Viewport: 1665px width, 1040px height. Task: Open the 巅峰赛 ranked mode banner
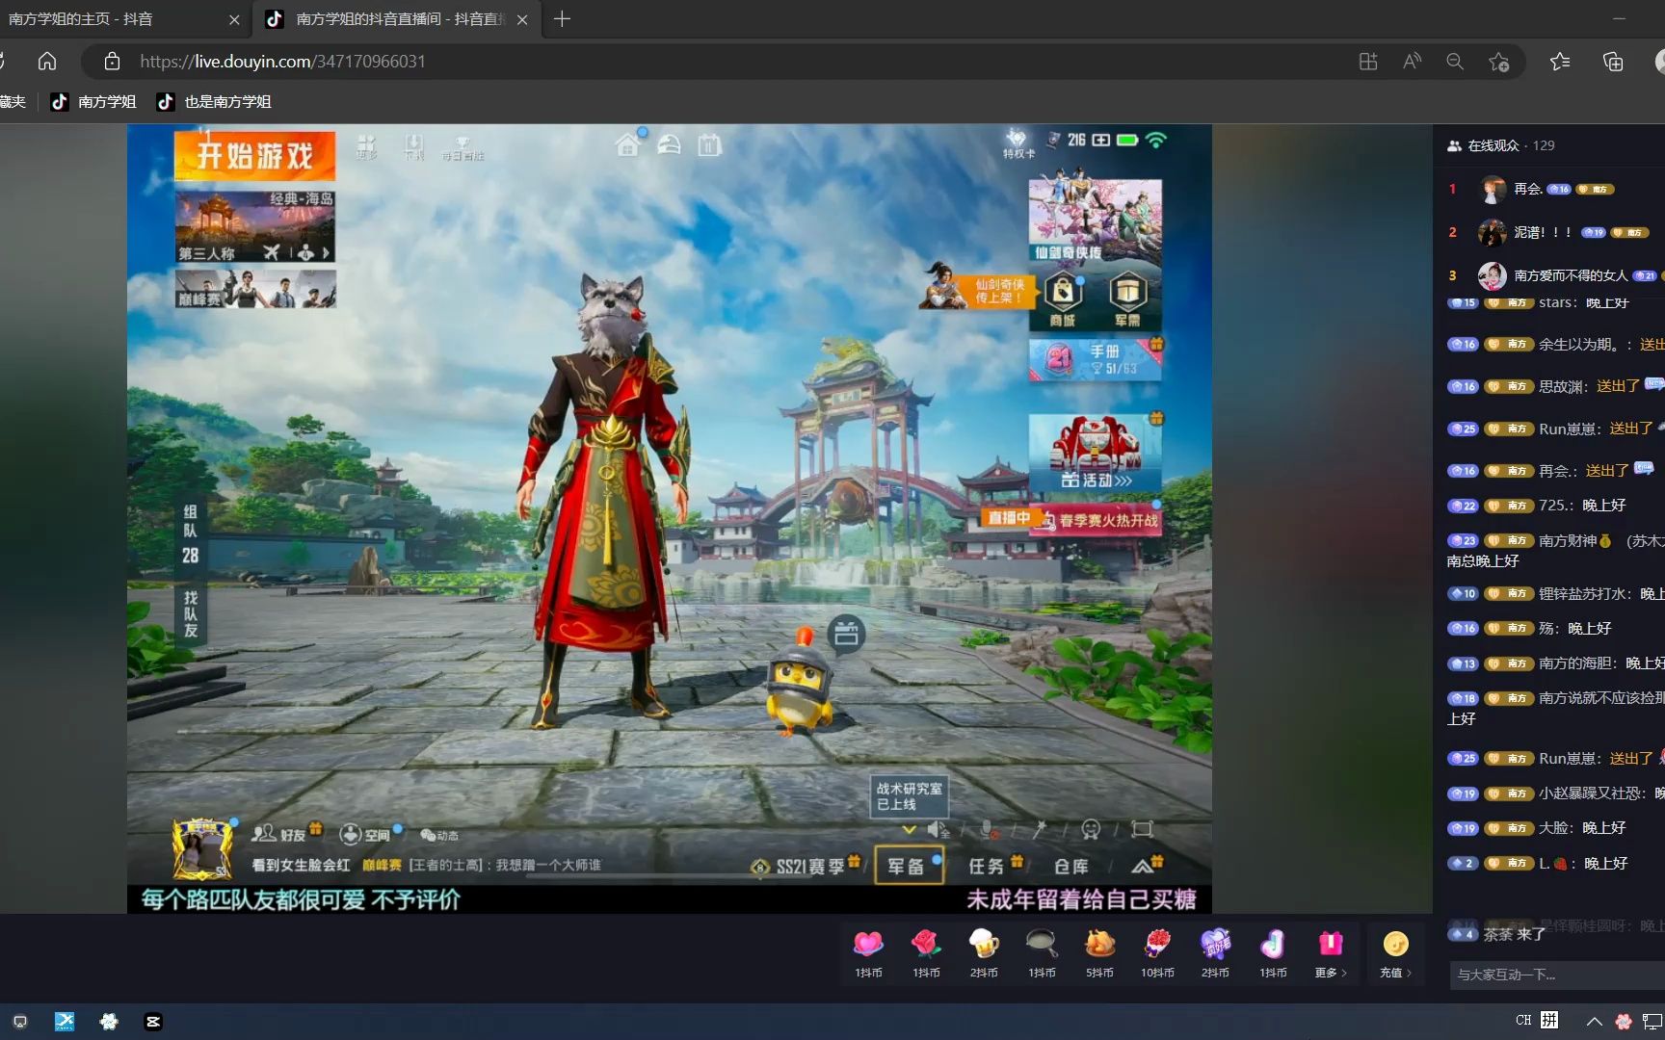tap(255, 288)
